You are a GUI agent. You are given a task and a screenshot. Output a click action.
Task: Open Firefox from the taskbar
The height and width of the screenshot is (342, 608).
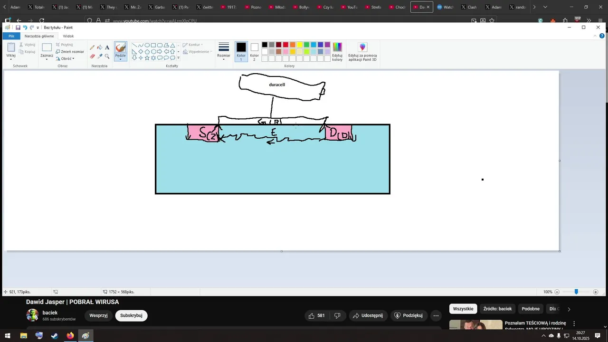pos(70,336)
